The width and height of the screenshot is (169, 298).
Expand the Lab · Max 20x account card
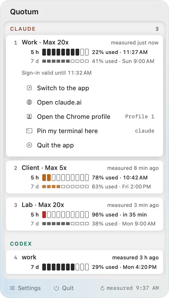(84, 214)
